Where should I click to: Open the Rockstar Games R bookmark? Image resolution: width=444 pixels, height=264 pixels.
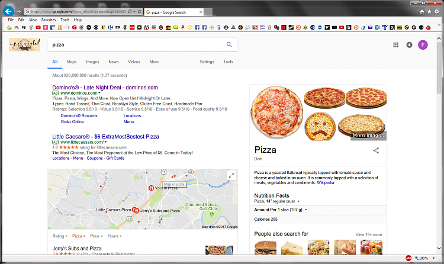coord(284,27)
